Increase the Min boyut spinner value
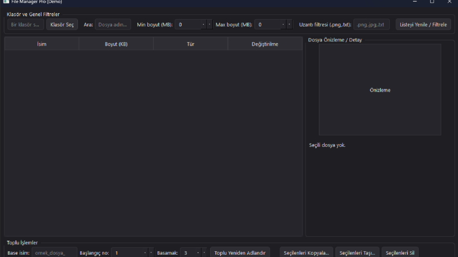Screen dimensions: 458x257 pyautogui.click(x=204, y=24)
